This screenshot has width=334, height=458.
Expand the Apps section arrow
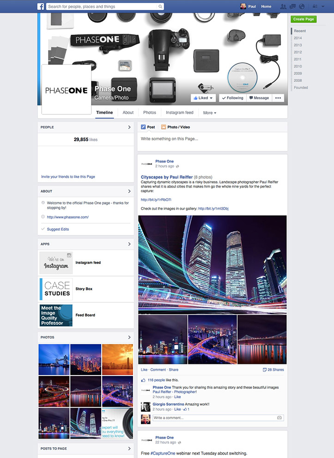tap(129, 244)
